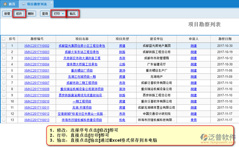This screenshot has height=147, width=239.
Task: Click the home icon on 首页 tab
Action: coord(5,4)
